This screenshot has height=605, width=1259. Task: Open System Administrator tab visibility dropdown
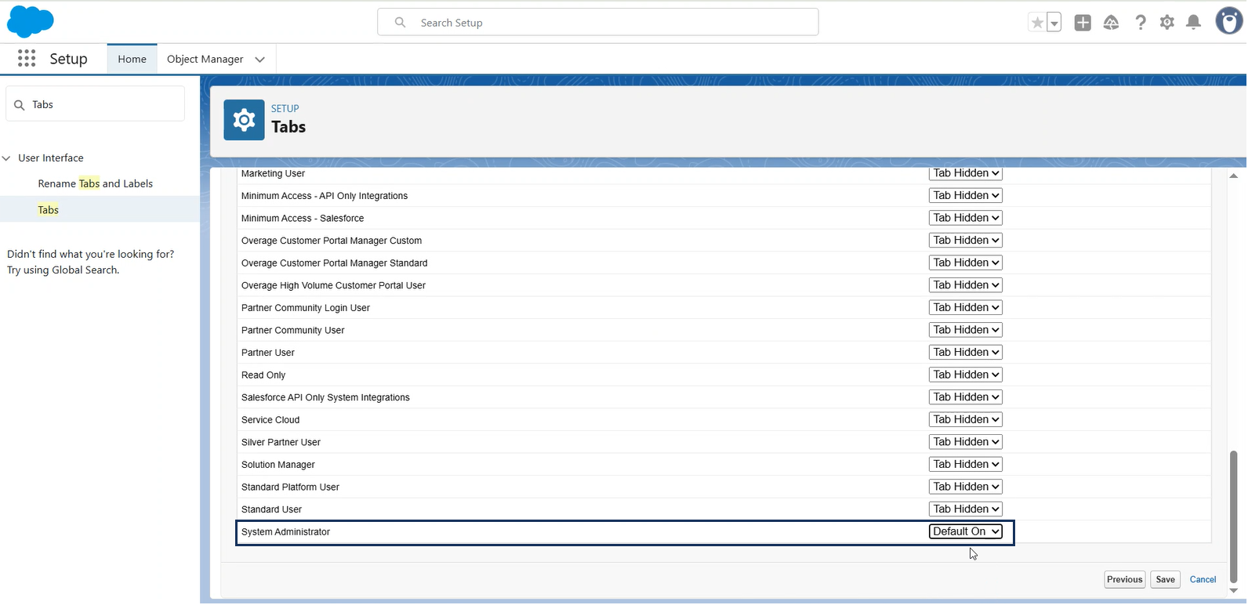point(966,531)
